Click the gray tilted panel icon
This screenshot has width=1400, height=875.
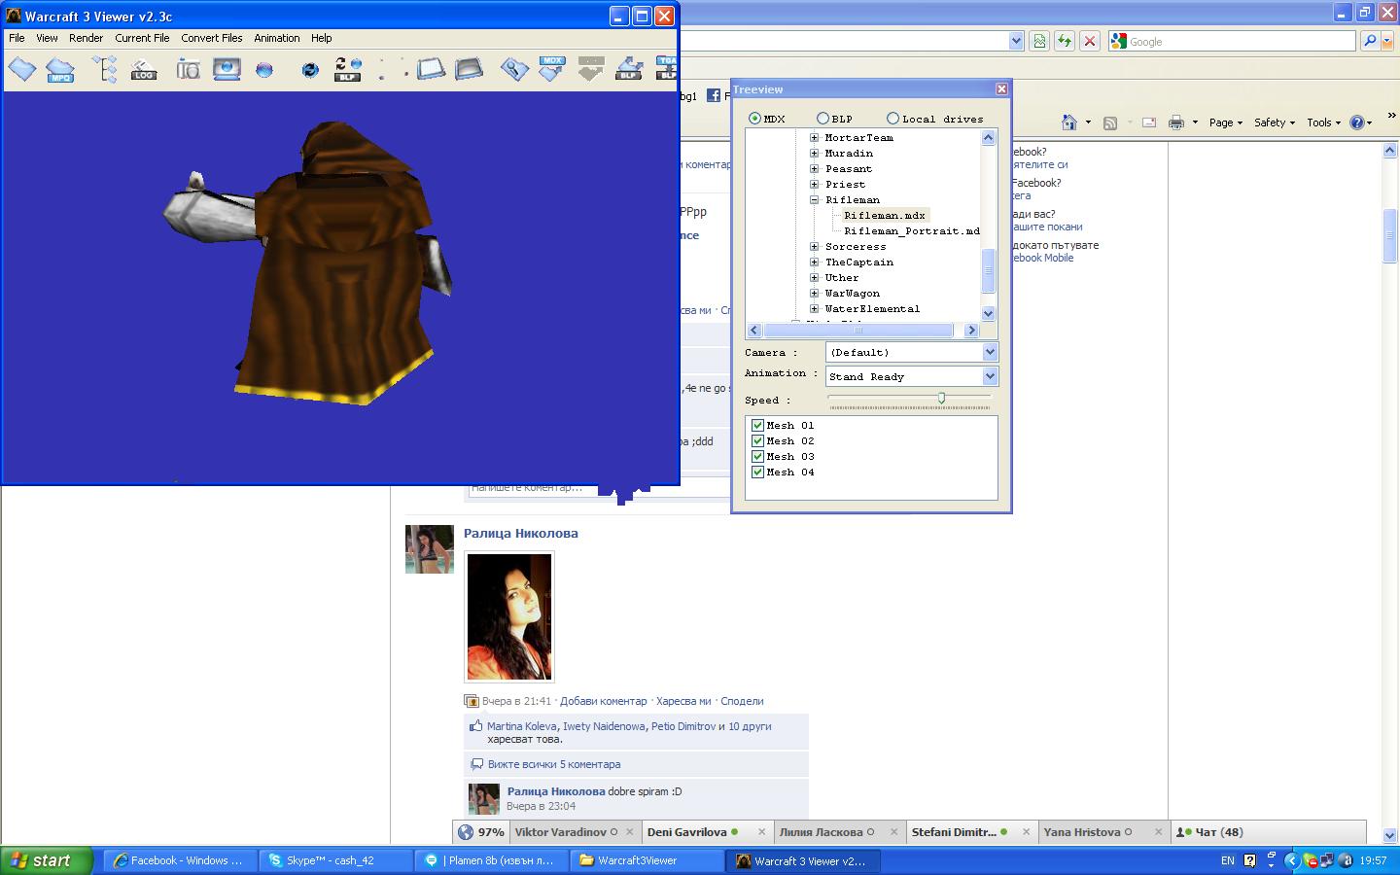pyautogui.click(x=469, y=69)
